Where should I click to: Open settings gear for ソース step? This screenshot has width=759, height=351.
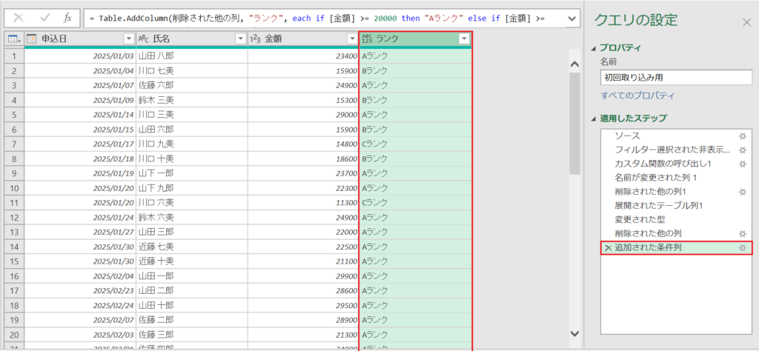click(x=743, y=136)
